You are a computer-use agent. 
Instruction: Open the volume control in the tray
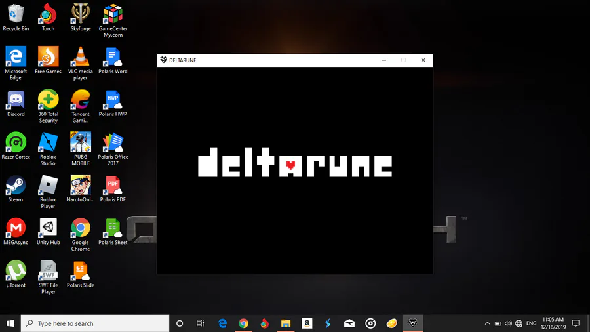(508, 323)
